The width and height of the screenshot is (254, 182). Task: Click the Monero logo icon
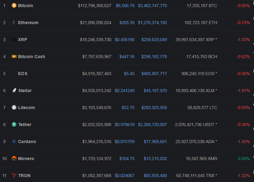pyautogui.click(x=14, y=159)
